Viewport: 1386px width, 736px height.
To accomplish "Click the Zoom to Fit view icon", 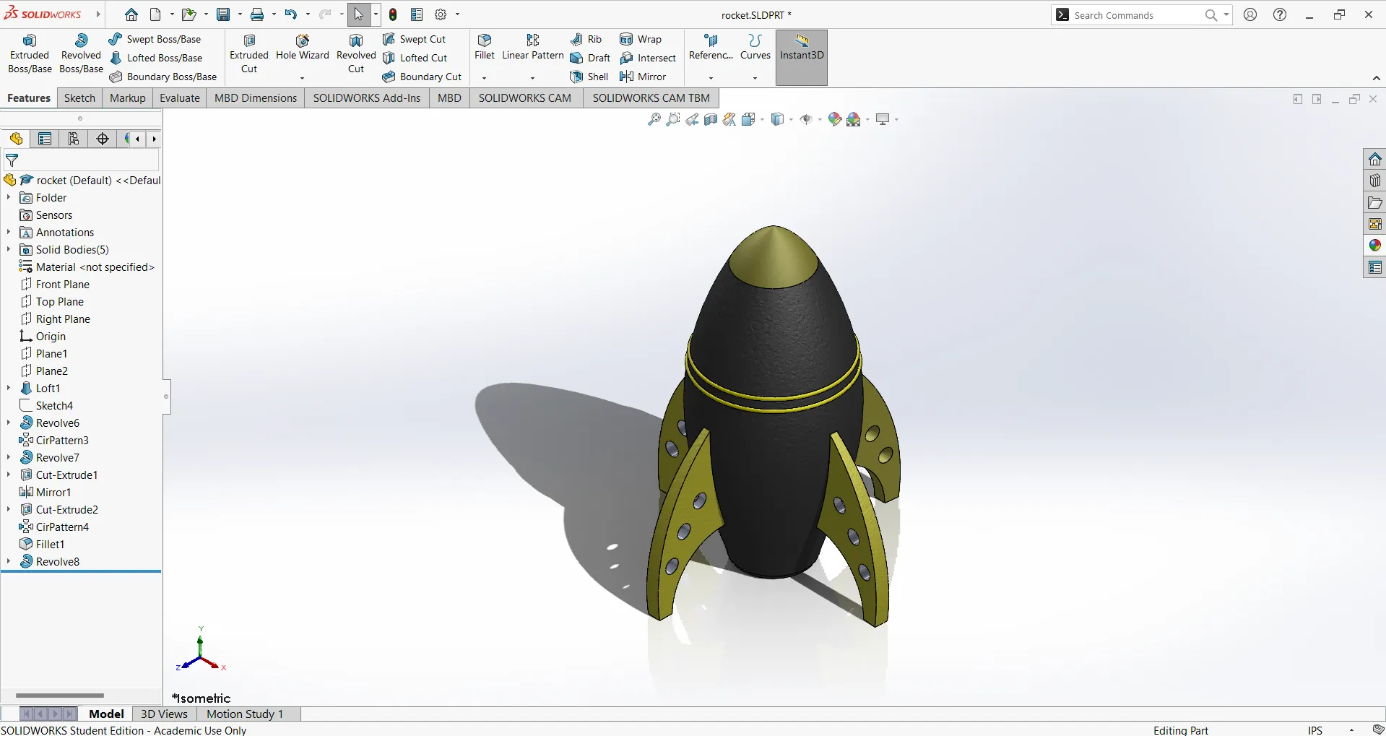I will 654,119.
